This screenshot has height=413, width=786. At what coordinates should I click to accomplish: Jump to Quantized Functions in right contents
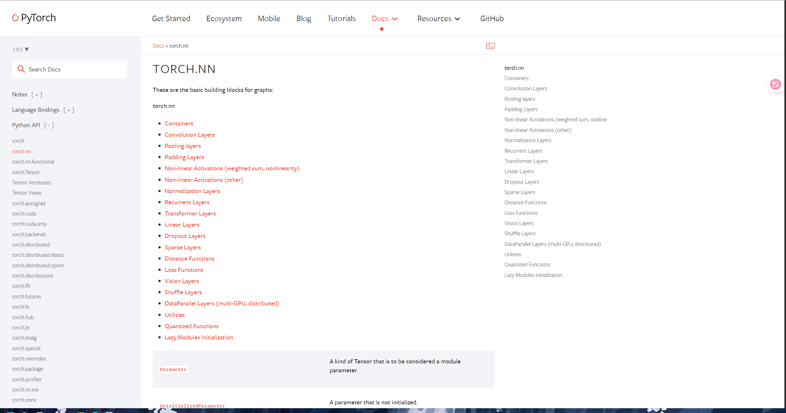(527, 264)
